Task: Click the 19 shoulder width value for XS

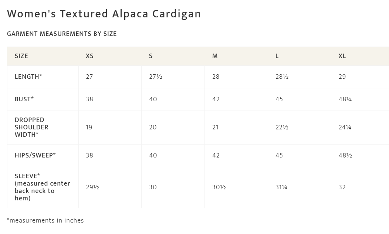Action: point(89,127)
